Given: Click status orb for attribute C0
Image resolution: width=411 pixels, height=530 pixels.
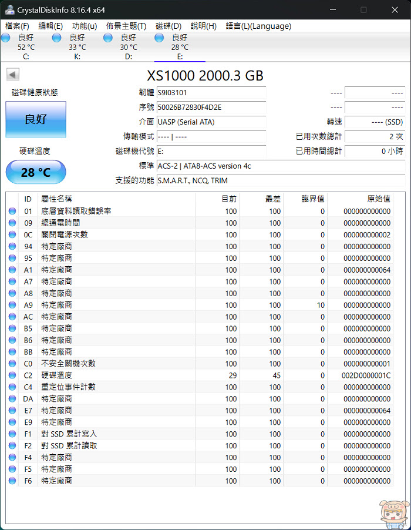Looking at the screenshot, I should click(x=12, y=363).
